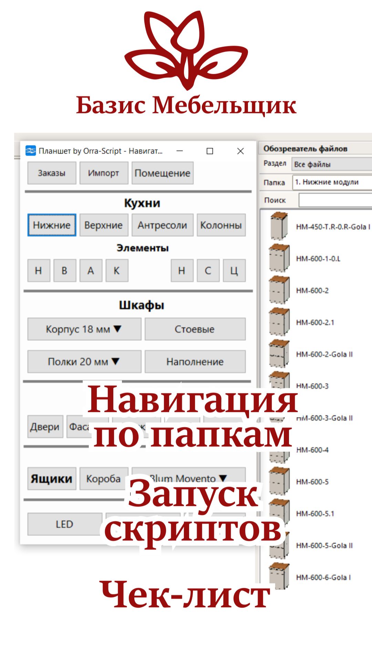Minimize the Планшет by Orra-Script window
Viewport: 372px width, 661px height.
[x=179, y=151]
